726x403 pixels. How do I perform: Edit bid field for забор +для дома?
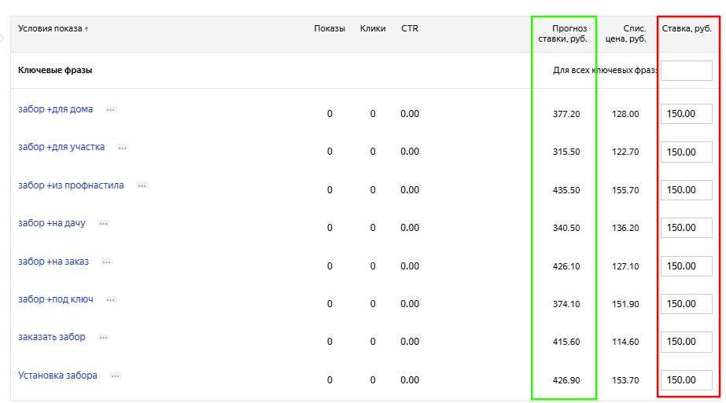pos(686,114)
